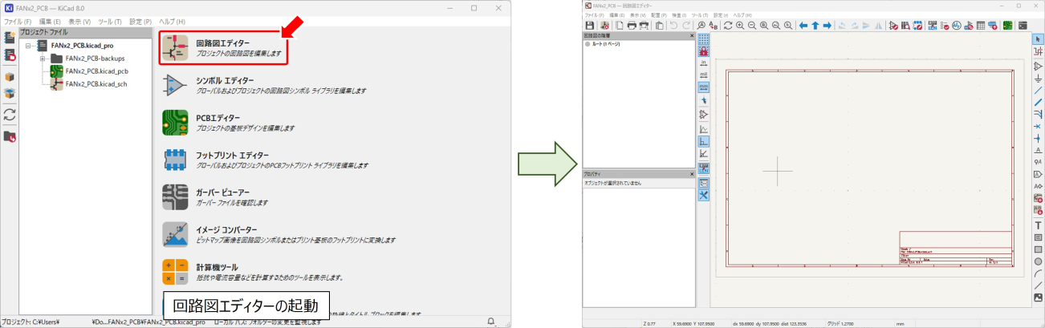
Task: Select the Add Power Symbol tool
Action: [1038, 78]
